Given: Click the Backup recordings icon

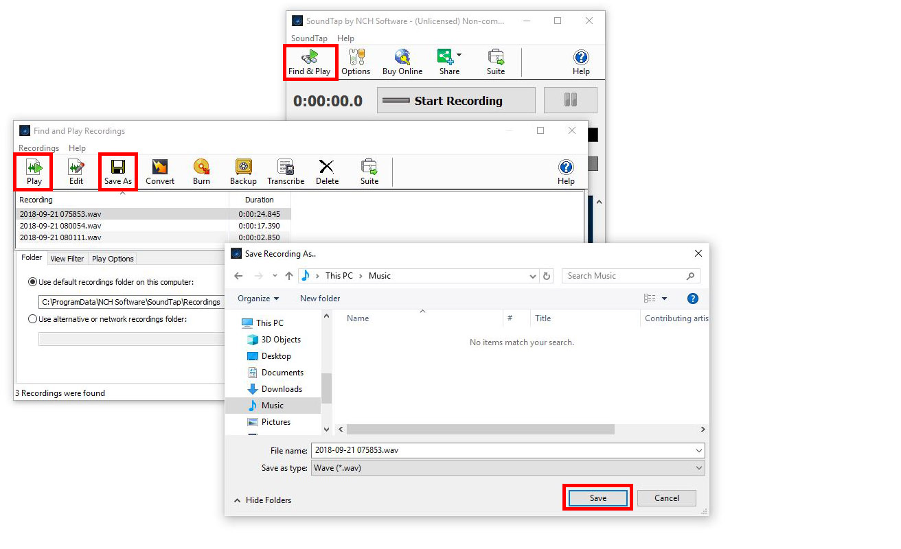Looking at the screenshot, I should click(x=243, y=171).
